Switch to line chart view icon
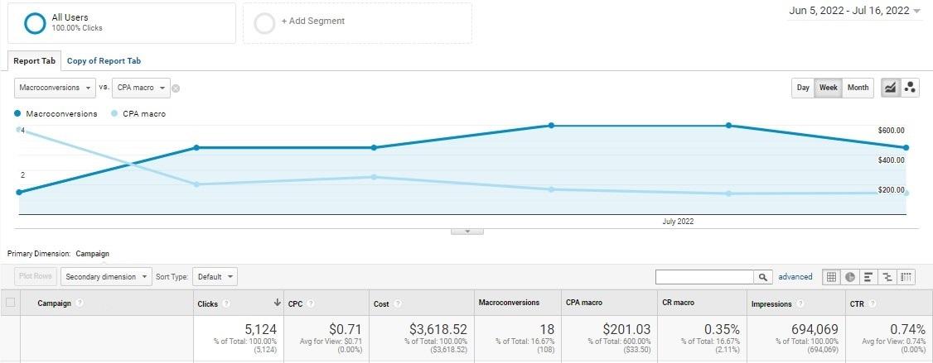Viewport: 933px width, 363px height. (x=890, y=88)
